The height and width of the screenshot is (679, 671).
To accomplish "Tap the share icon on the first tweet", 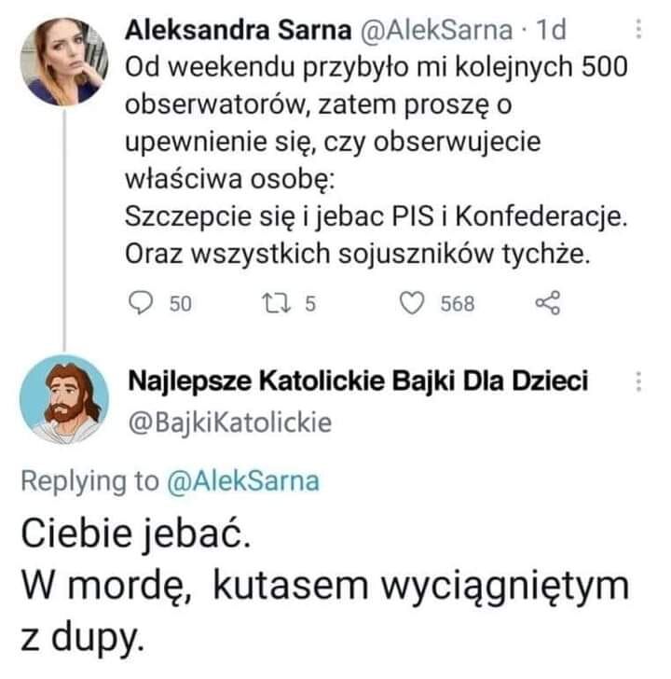I will click(549, 303).
